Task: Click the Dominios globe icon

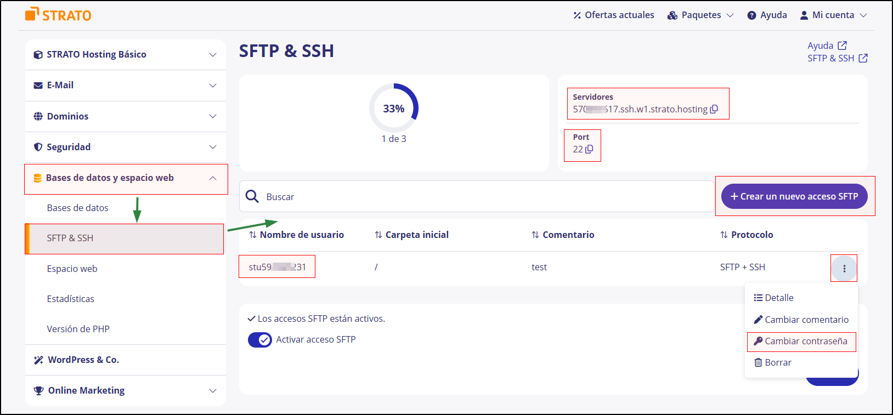Action: (38, 116)
